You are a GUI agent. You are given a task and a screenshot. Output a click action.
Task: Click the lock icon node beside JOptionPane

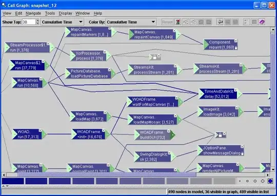click(220, 135)
